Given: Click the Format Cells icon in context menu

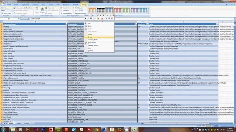Looking at the screenshot, I should [x=86, y=43].
